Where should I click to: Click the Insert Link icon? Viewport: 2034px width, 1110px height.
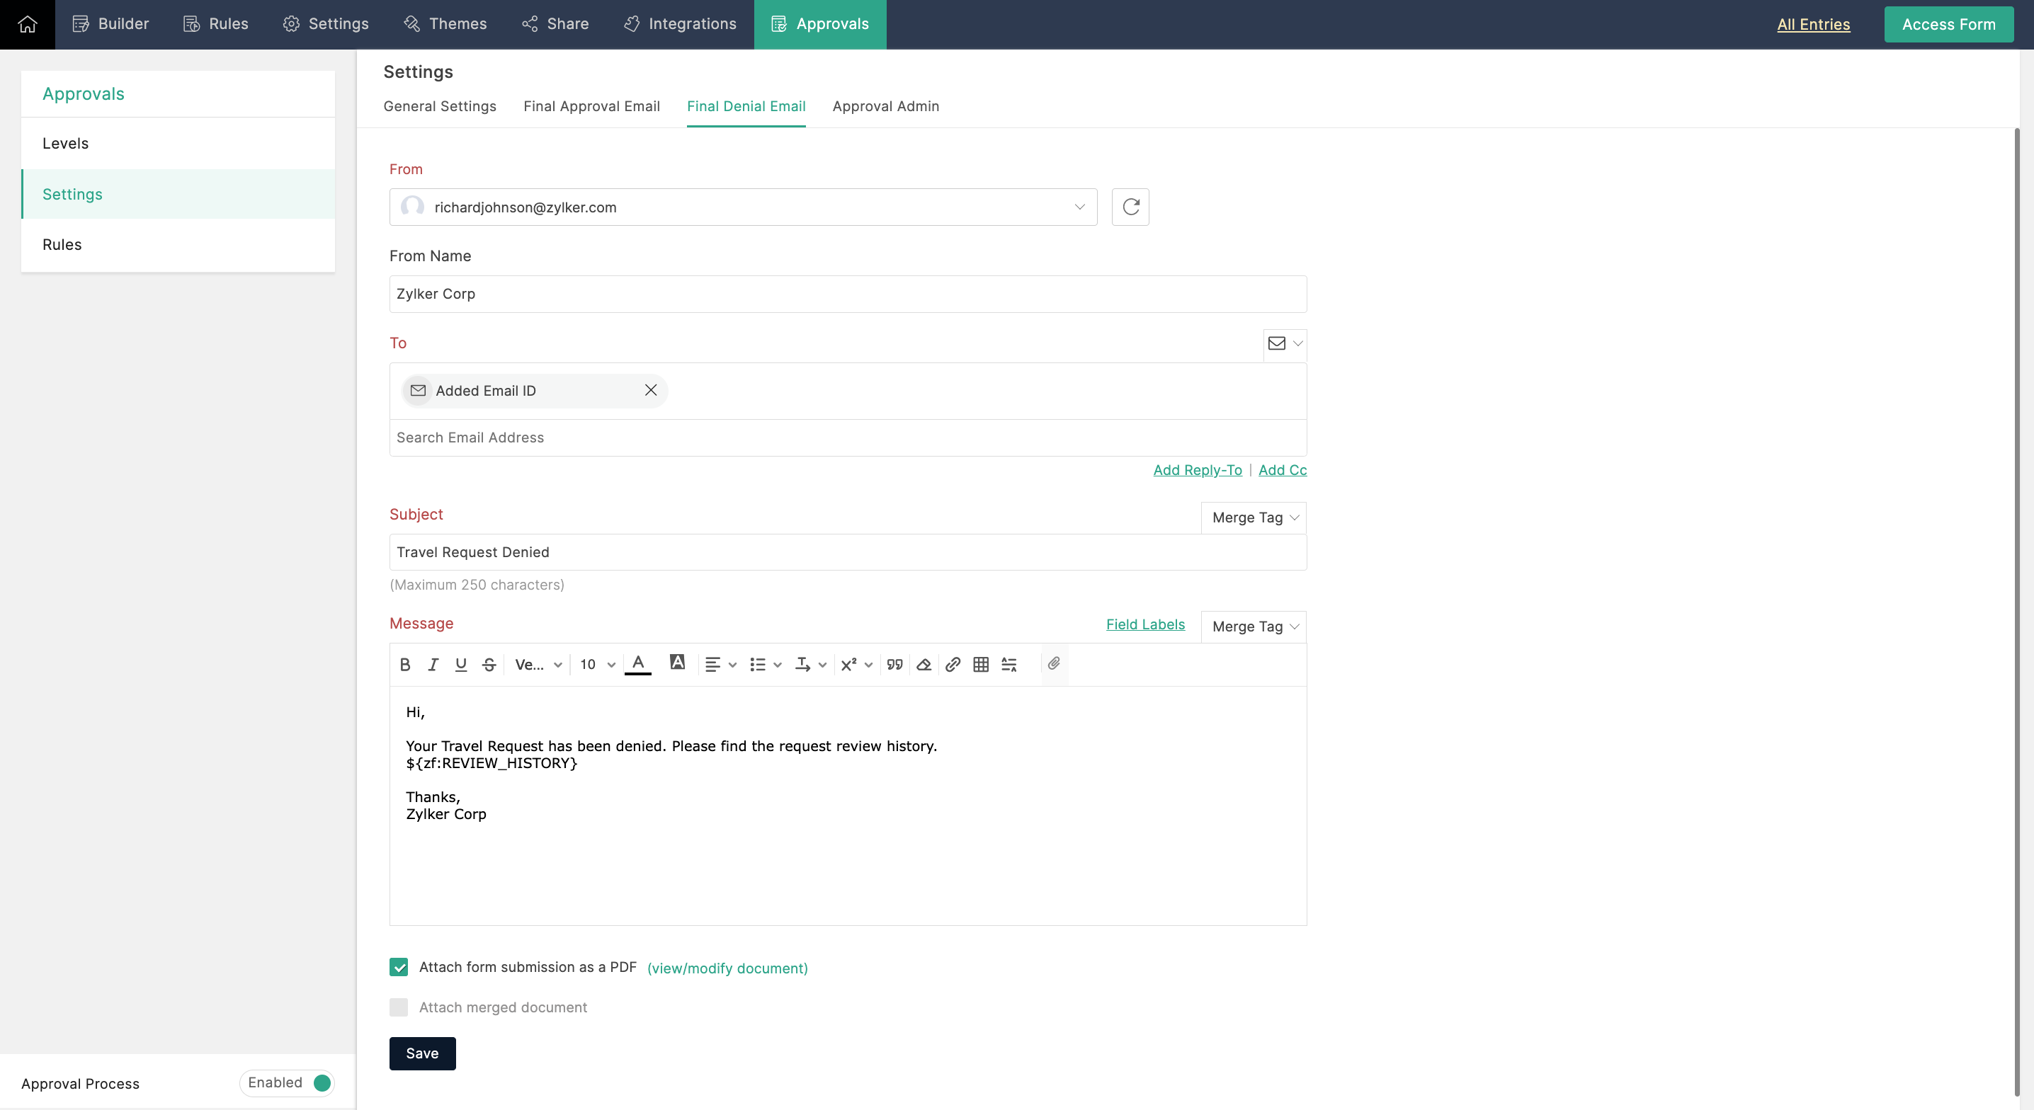point(951,663)
